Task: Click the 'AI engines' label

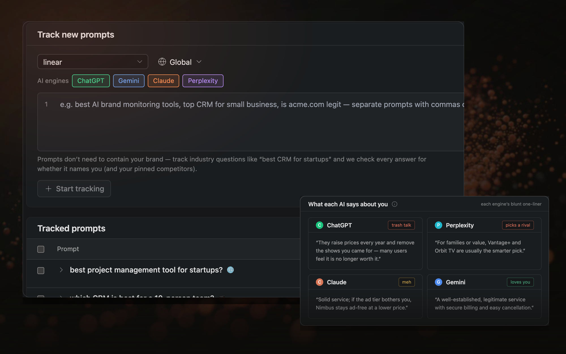Action: tap(53, 81)
